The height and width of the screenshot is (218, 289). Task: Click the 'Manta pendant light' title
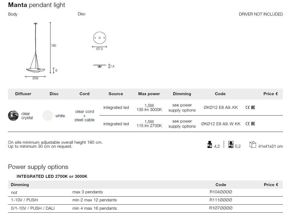coord(37,5)
